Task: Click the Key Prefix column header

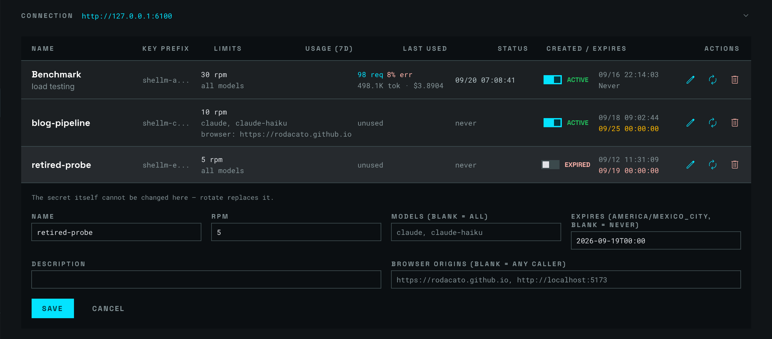Action: coord(166,48)
